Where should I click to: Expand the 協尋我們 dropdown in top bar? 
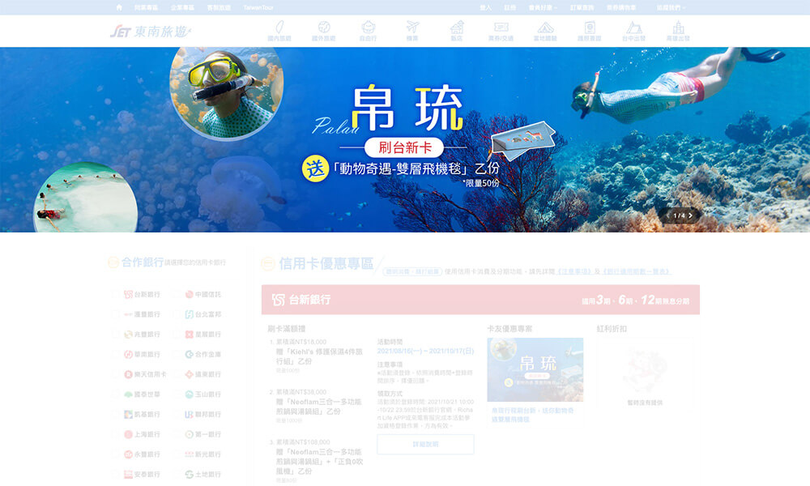pos(671,7)
